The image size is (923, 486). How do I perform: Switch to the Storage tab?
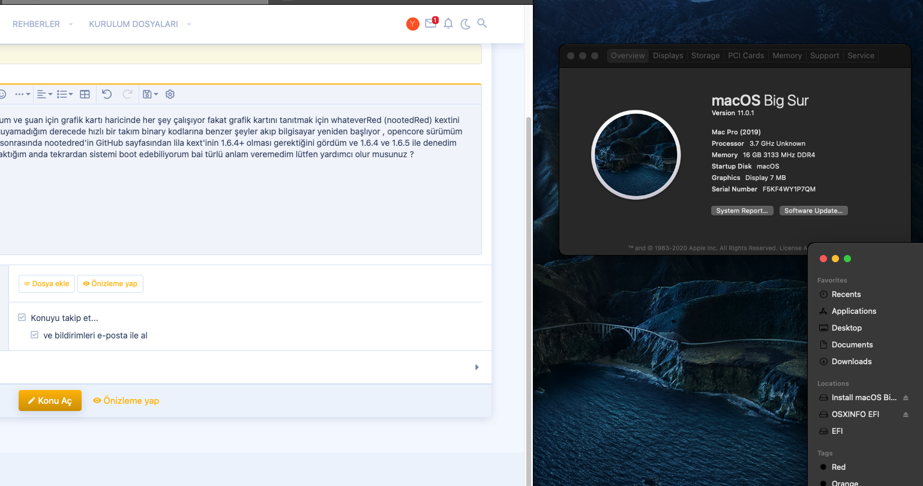[x=705, y=56]
